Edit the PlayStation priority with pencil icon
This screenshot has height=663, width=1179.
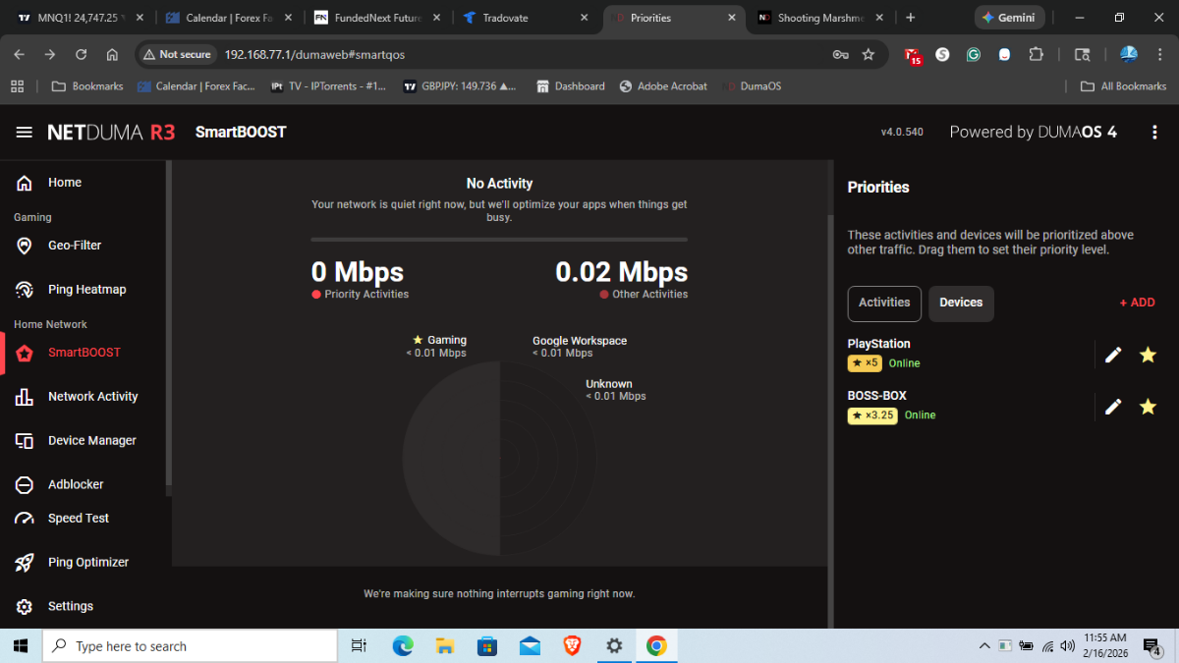click(x=1113, y=356)
